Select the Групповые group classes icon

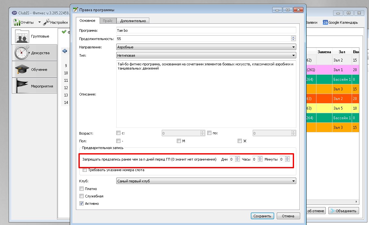pos(22,37)
